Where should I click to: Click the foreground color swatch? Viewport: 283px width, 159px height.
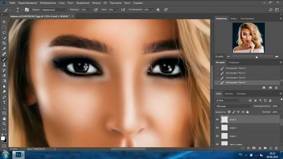click(x=3, y=138)
